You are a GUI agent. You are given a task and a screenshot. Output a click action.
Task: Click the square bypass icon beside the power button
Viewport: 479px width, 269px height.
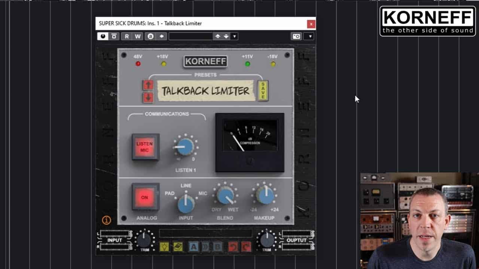114,36
